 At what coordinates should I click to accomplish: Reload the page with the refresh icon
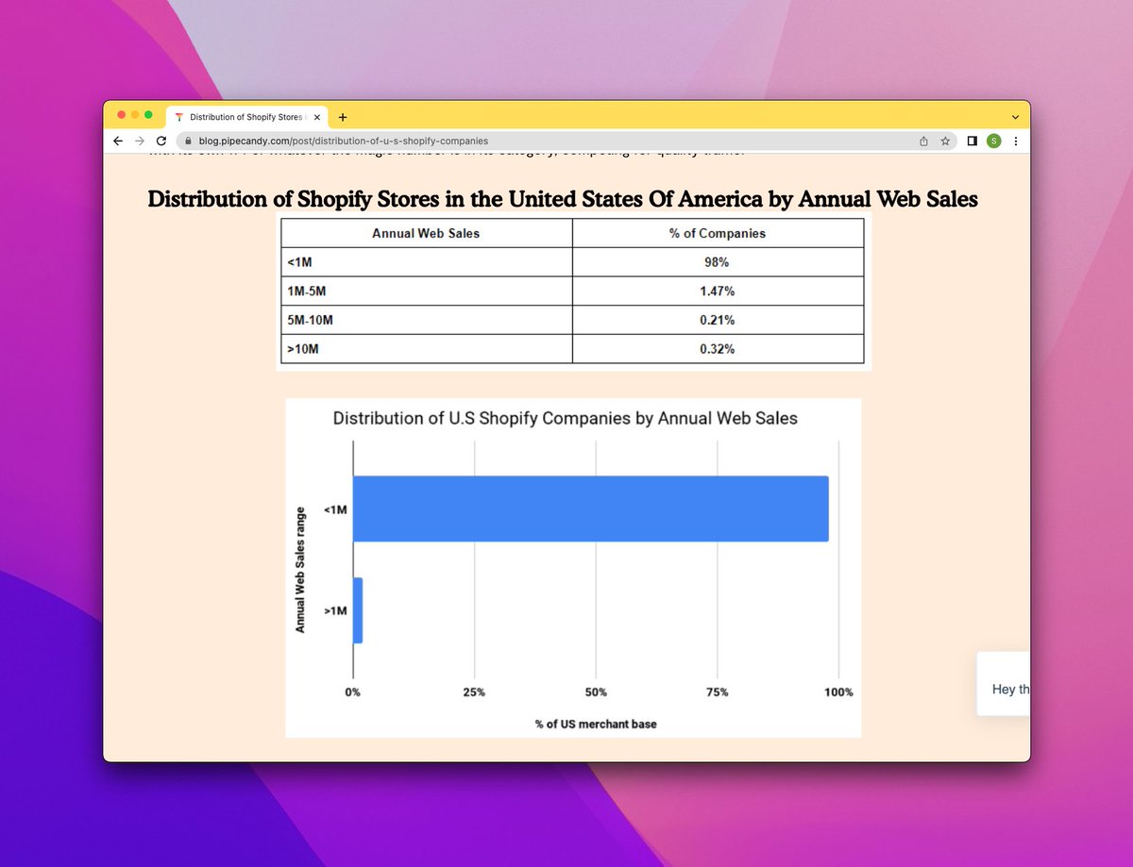click(161, 141)
